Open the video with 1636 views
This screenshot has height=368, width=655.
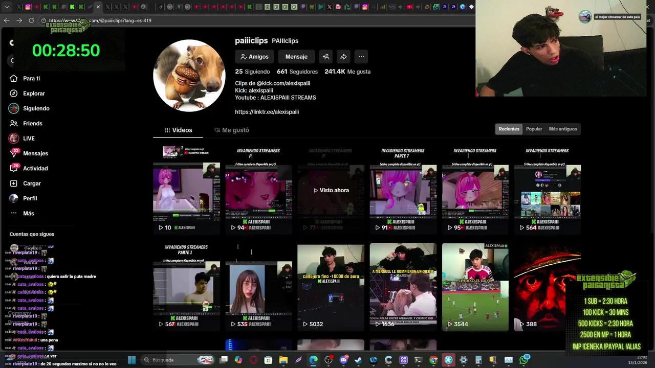coord(403,287)
